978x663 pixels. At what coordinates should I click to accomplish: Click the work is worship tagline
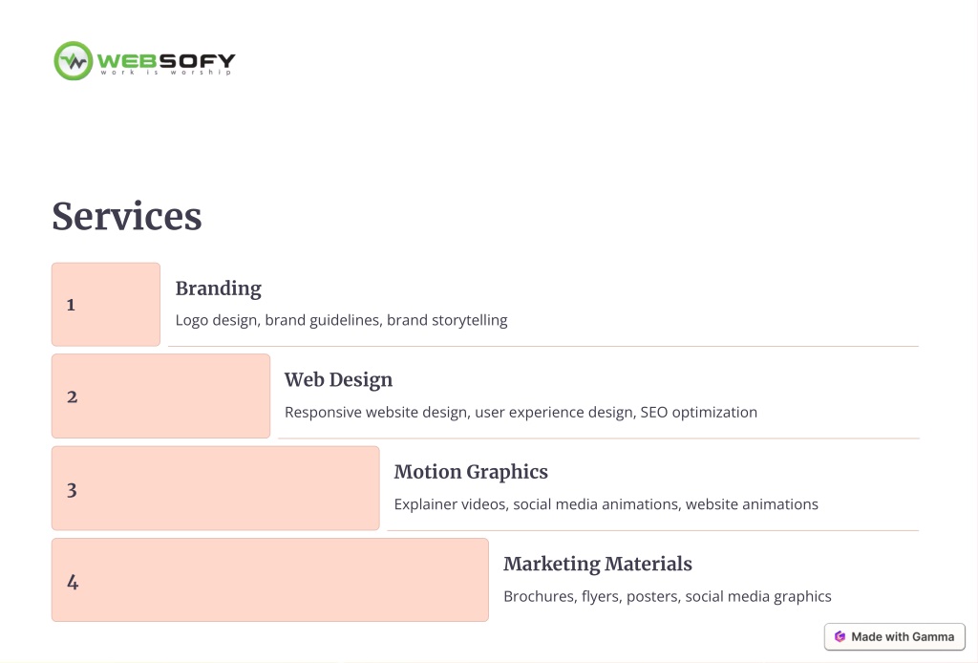166,73
